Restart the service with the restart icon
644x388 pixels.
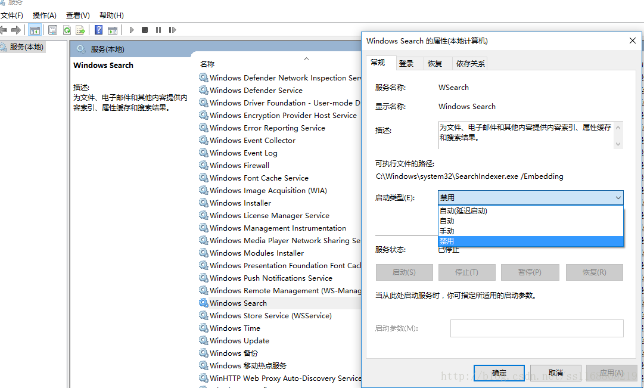(x=173, y=30)
